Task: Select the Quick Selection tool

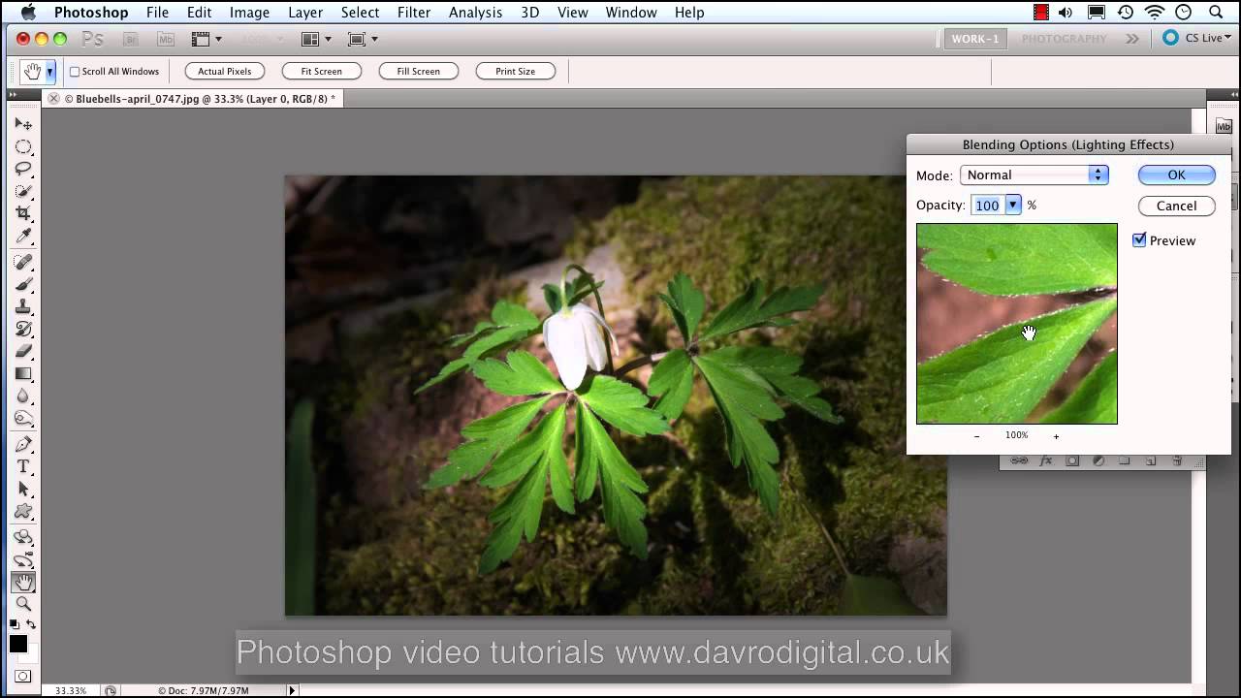Action: point(23,191)
